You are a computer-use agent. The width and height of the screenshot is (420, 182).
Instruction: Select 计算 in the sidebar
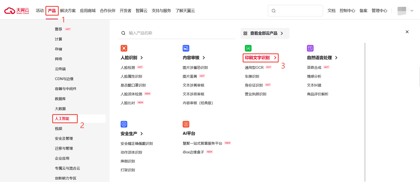click(x=58, y=39)
